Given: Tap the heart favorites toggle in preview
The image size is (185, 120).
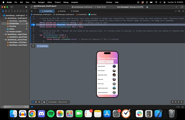Looking at the screenshot, I should pyautogui.click(x=115, y=62).
